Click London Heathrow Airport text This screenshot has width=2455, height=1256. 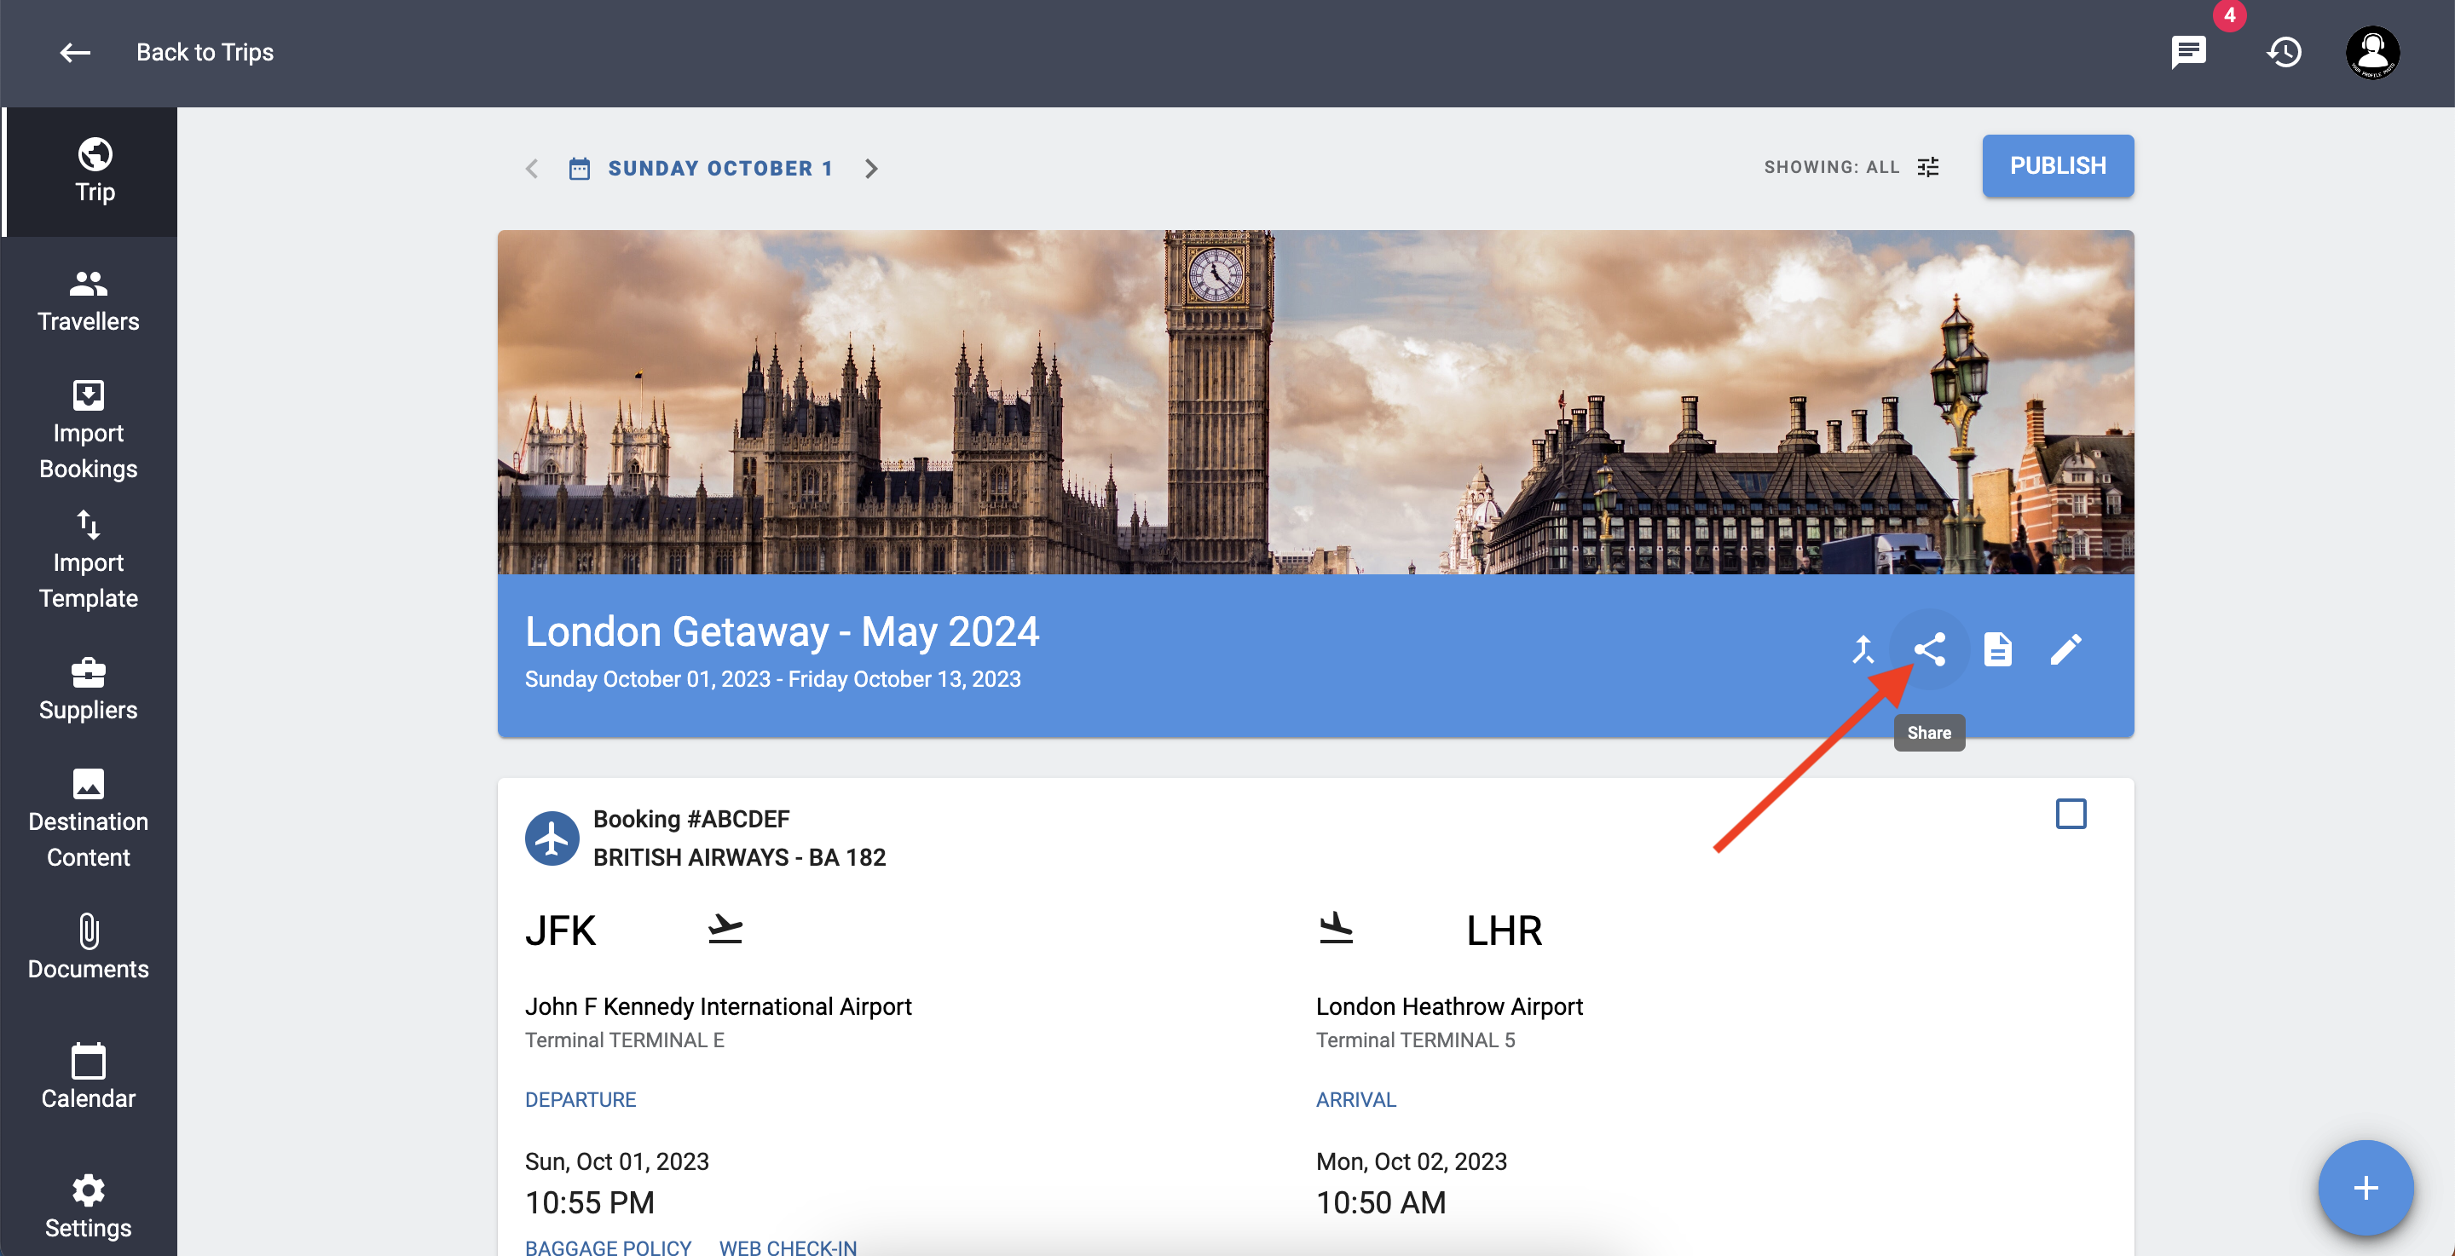[1448, 1006]
